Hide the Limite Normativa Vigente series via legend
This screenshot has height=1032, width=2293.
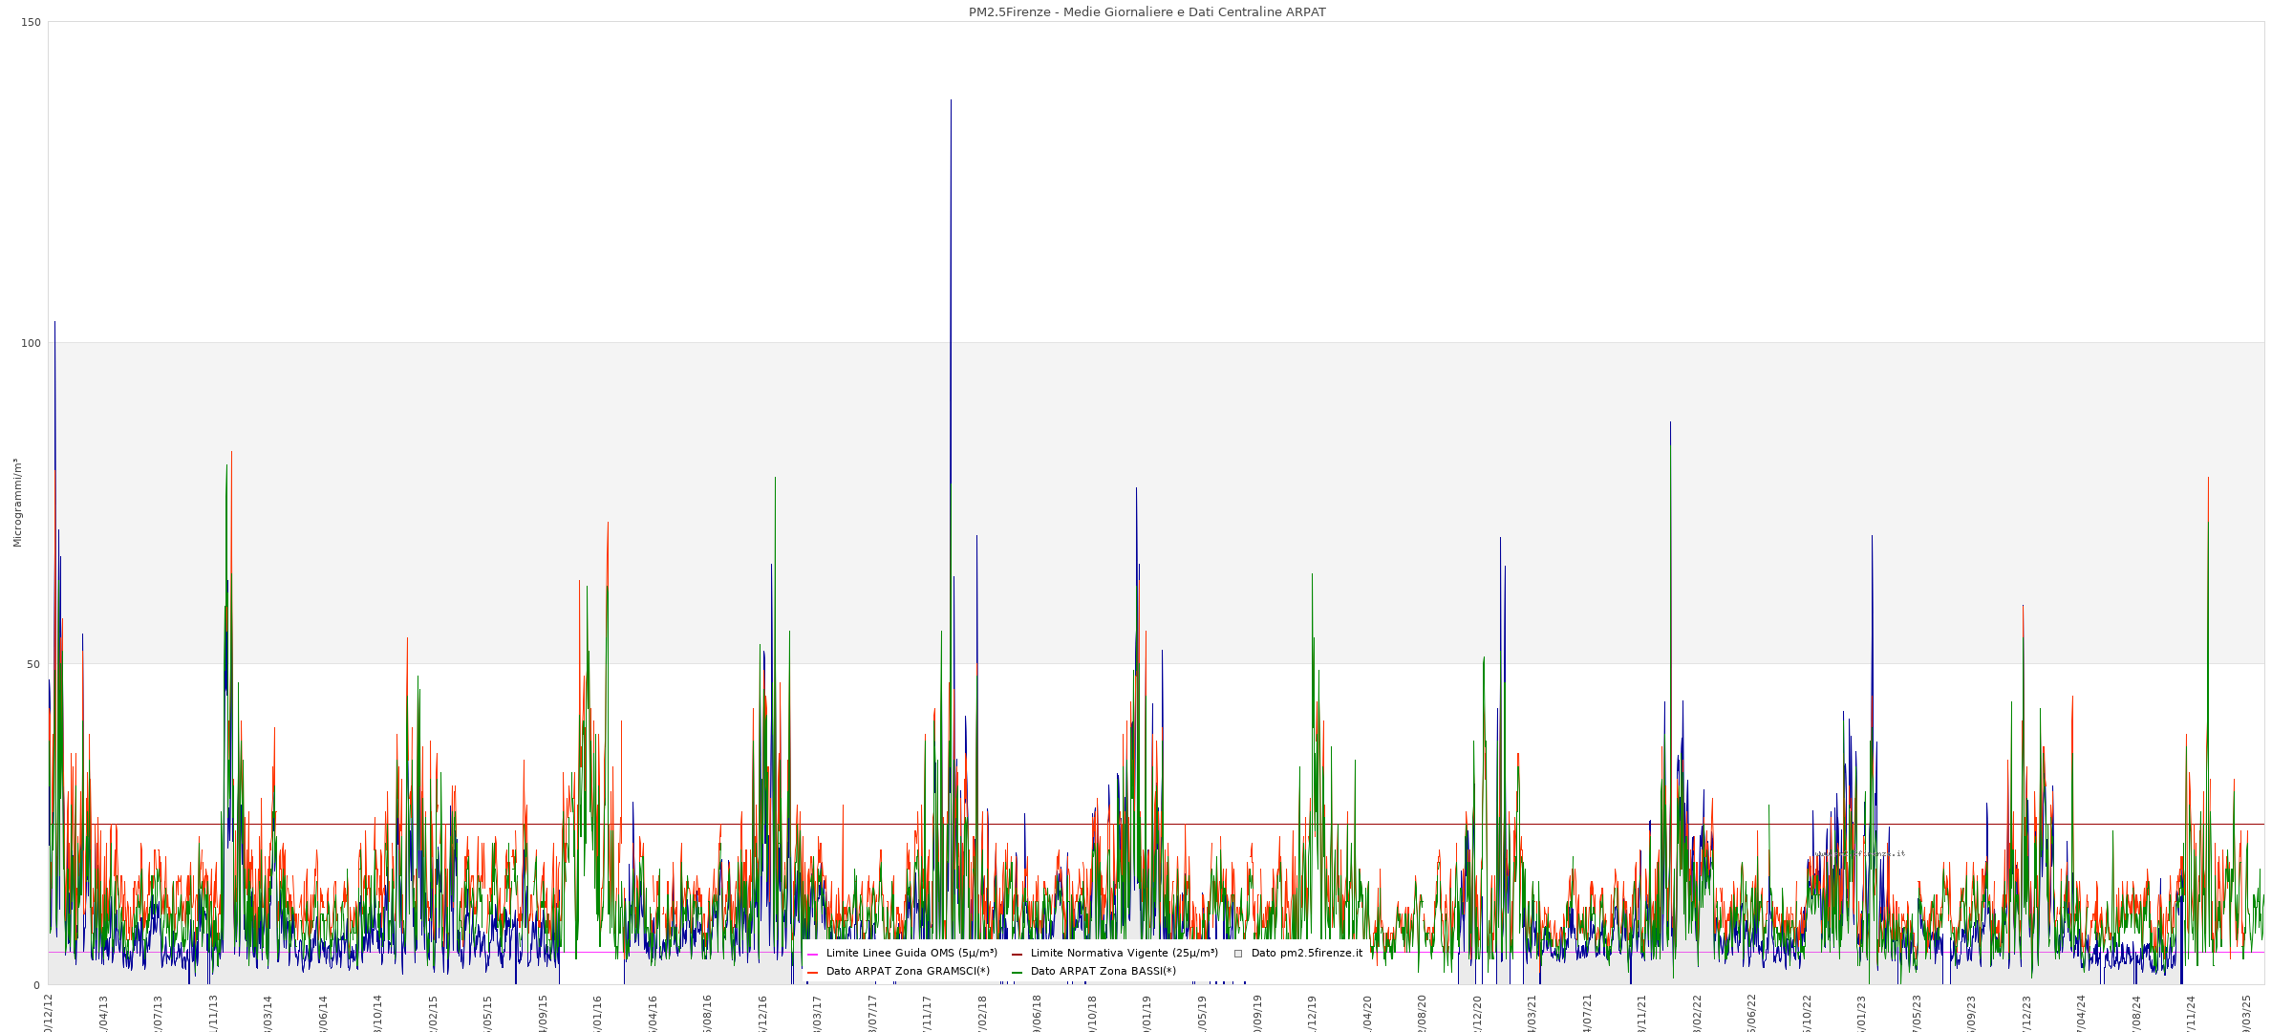coord(1124,953)
